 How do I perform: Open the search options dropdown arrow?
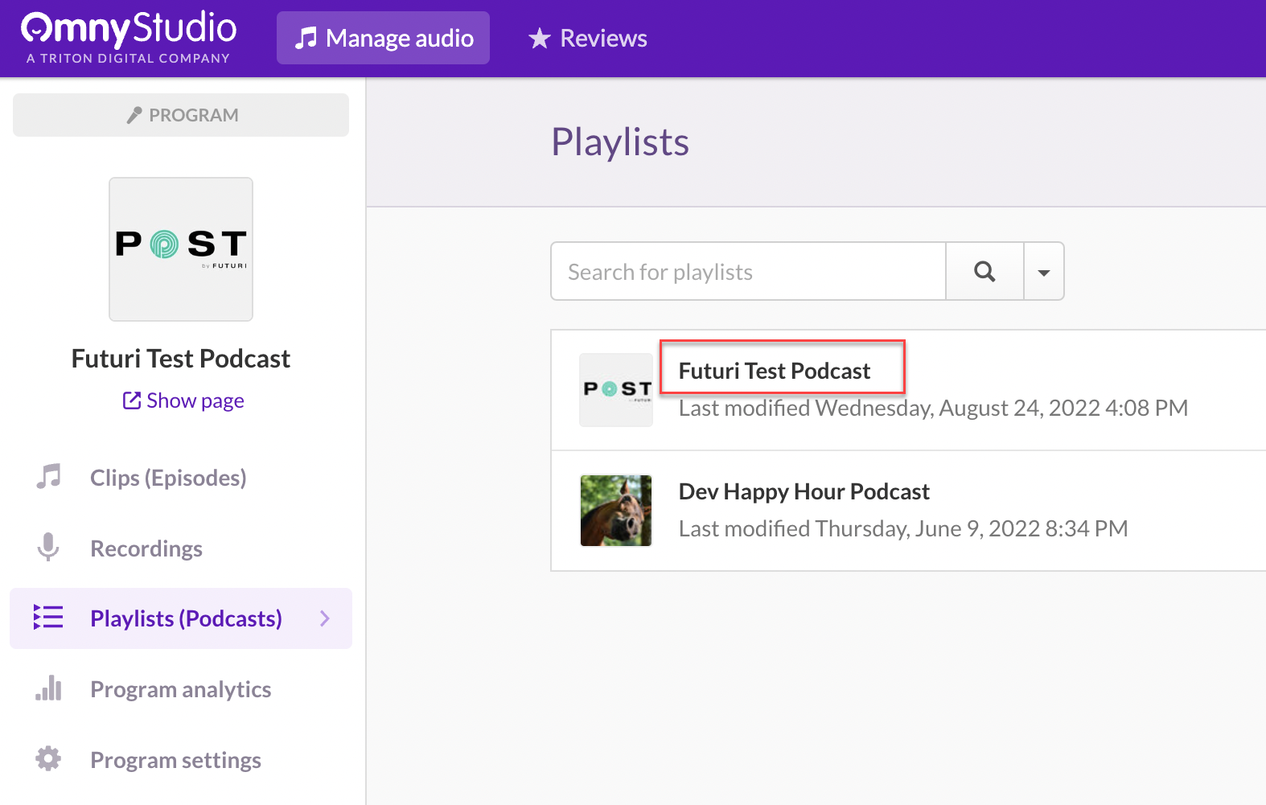click(x=1044, y=272)
